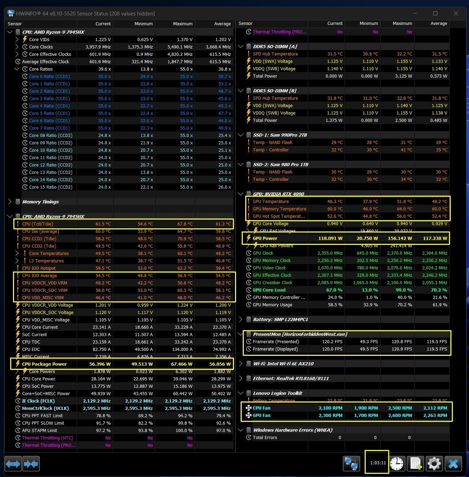469x477 pixels.
Task: Expand the Wi-Fi Intel AX210 section
Action: 241,364
